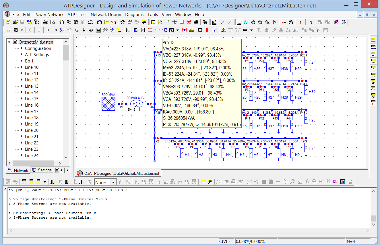Click the yellow speech bubble comment icon
The image size is (380, 245).
144,22
